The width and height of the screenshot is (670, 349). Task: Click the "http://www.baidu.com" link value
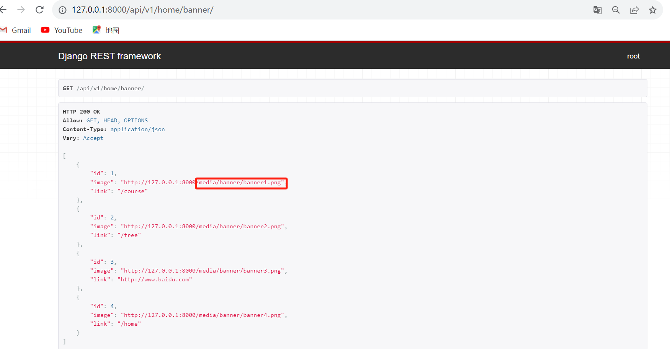pyautogui.click(x=155, y=279)
